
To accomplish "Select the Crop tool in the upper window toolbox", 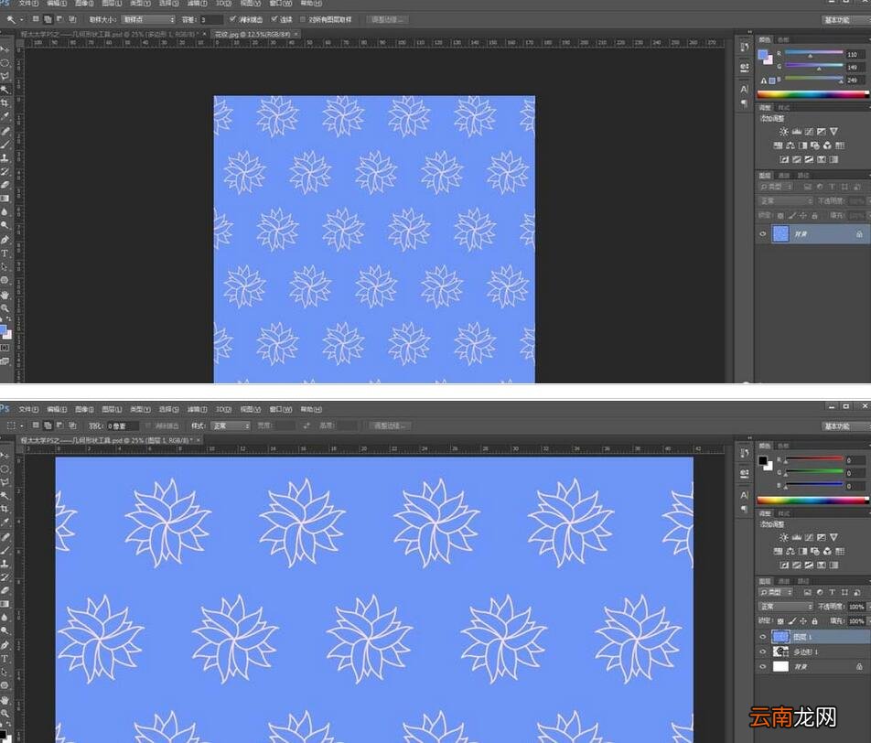I will click(x=5, y=103).
